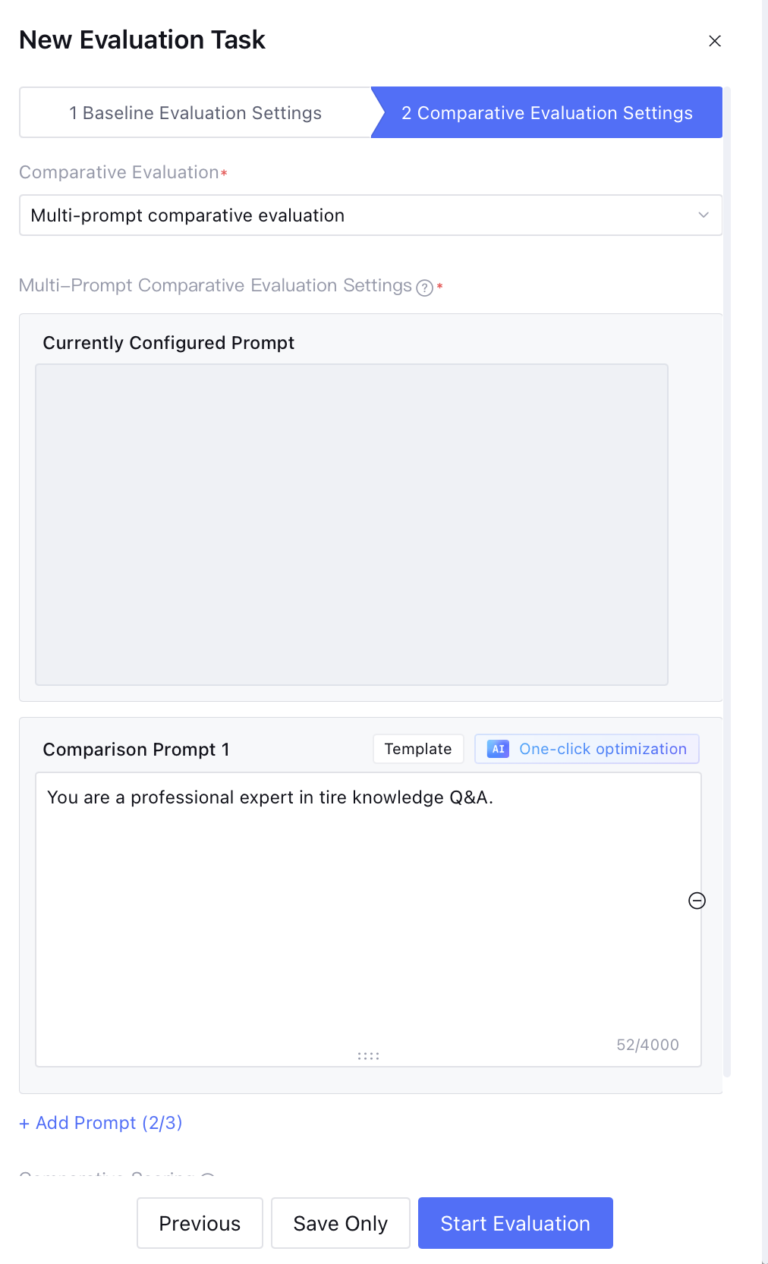Image resolution: width=768 pixels, height=1264 pixels.
Task: Click the 52/4000 character counter
Action: [x=647, y=1045]
